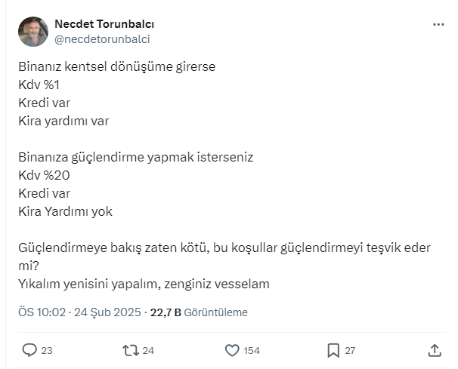
Task: Click the like count 154
Action: [252, 351]
